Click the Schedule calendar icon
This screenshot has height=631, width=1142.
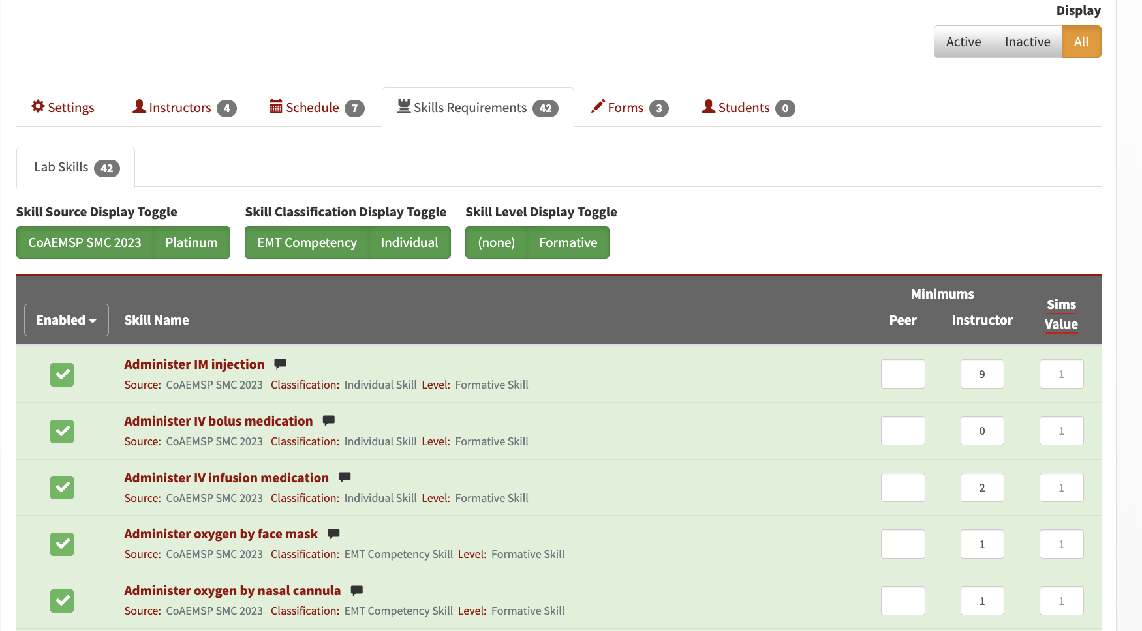point(276,106)
